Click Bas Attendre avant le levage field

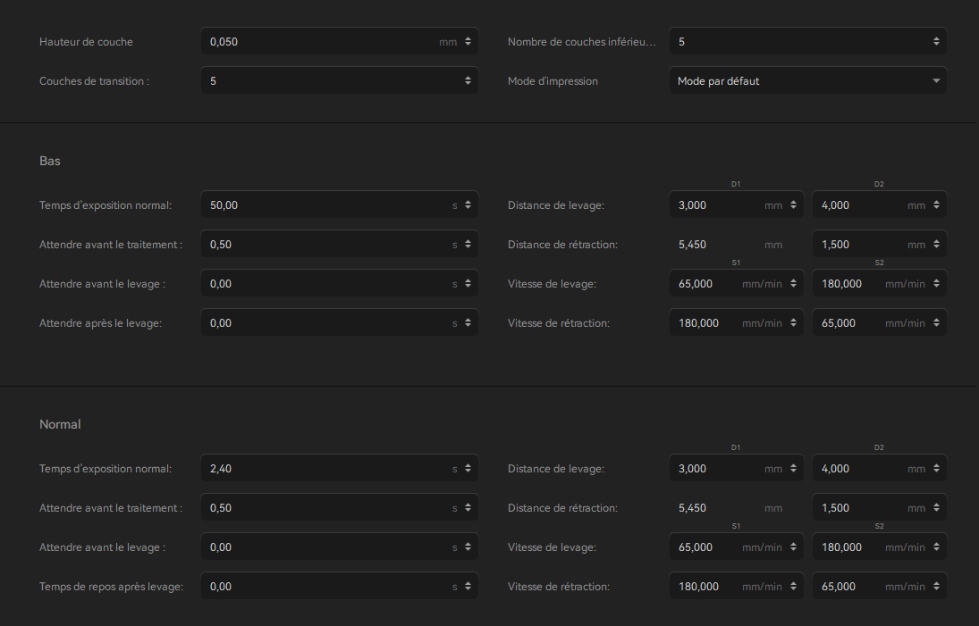(326, 284)
